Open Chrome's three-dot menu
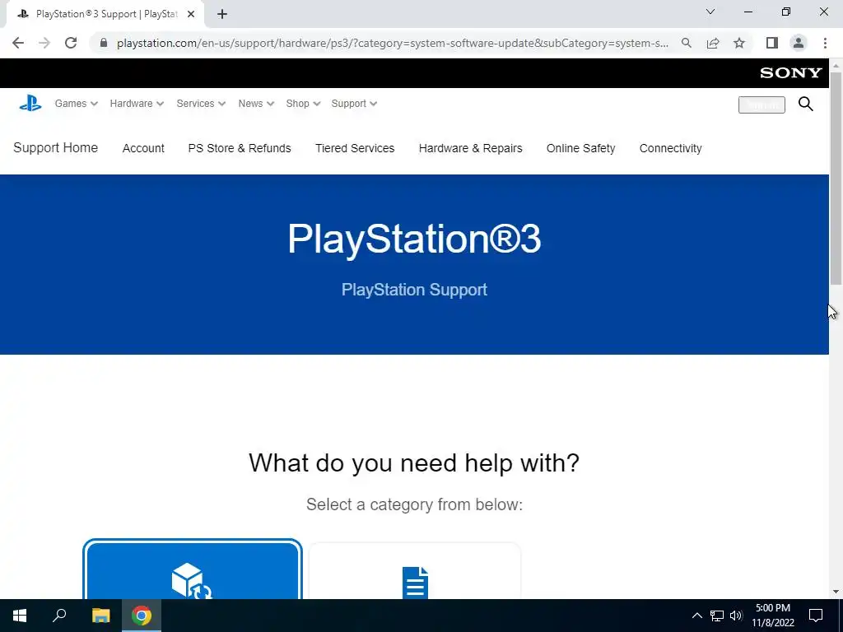This screenshot has width=843, height=632. pyautogui.click(x=825, y=43)
